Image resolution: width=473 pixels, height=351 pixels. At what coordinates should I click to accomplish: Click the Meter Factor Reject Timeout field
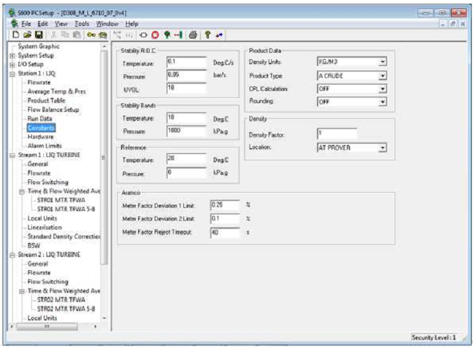pyautogui.click(x=225, y=233)
